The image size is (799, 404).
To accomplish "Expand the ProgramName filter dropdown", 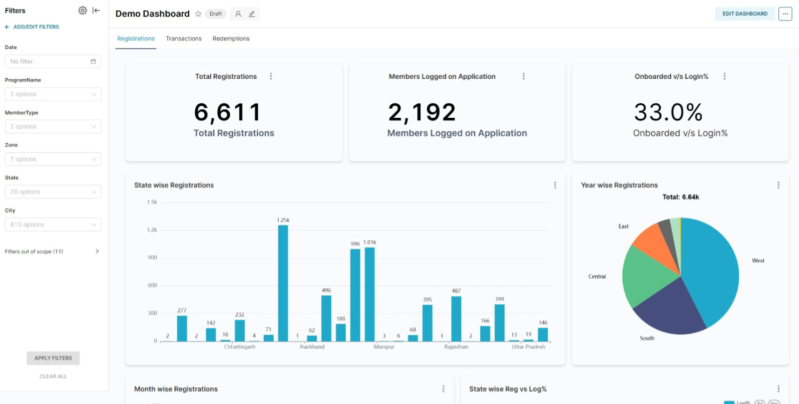I will [53, 94].
